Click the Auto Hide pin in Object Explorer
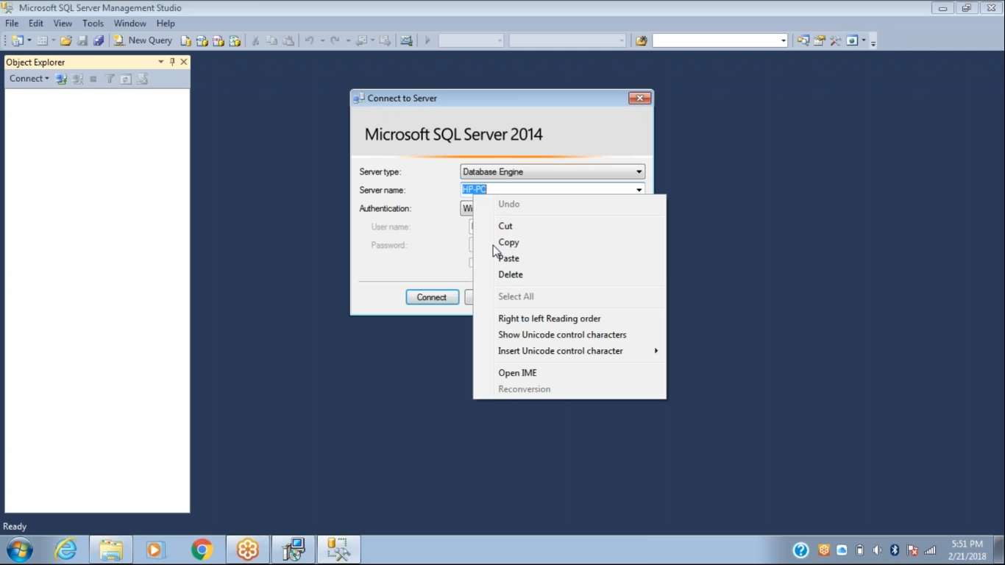This screenshot has height=565, width=1005. pos(172,62)
